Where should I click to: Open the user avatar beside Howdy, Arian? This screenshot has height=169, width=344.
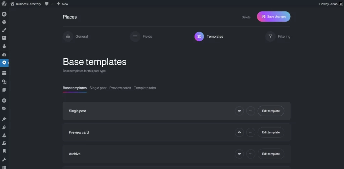click(x=341, y=4)
